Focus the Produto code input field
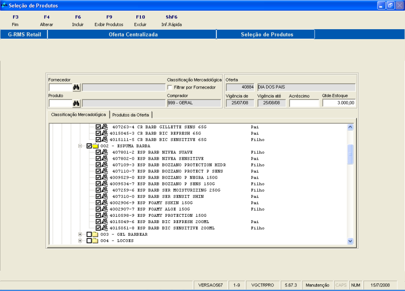405x291 pixels. (x=60, y=103)
